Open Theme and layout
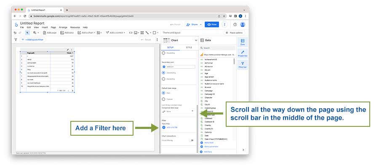 [x=171, y=33]
